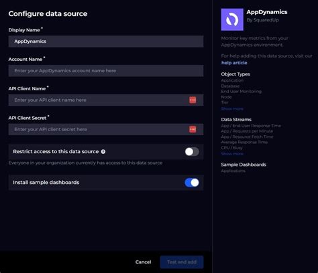Click the 'Node' object type

(x=226, y=97)
